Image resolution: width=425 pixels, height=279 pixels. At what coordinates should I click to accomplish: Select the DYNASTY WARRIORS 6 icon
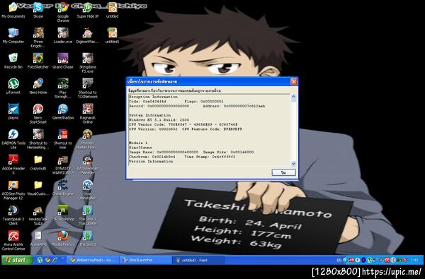pyautogui.click(x=63, y=165)
